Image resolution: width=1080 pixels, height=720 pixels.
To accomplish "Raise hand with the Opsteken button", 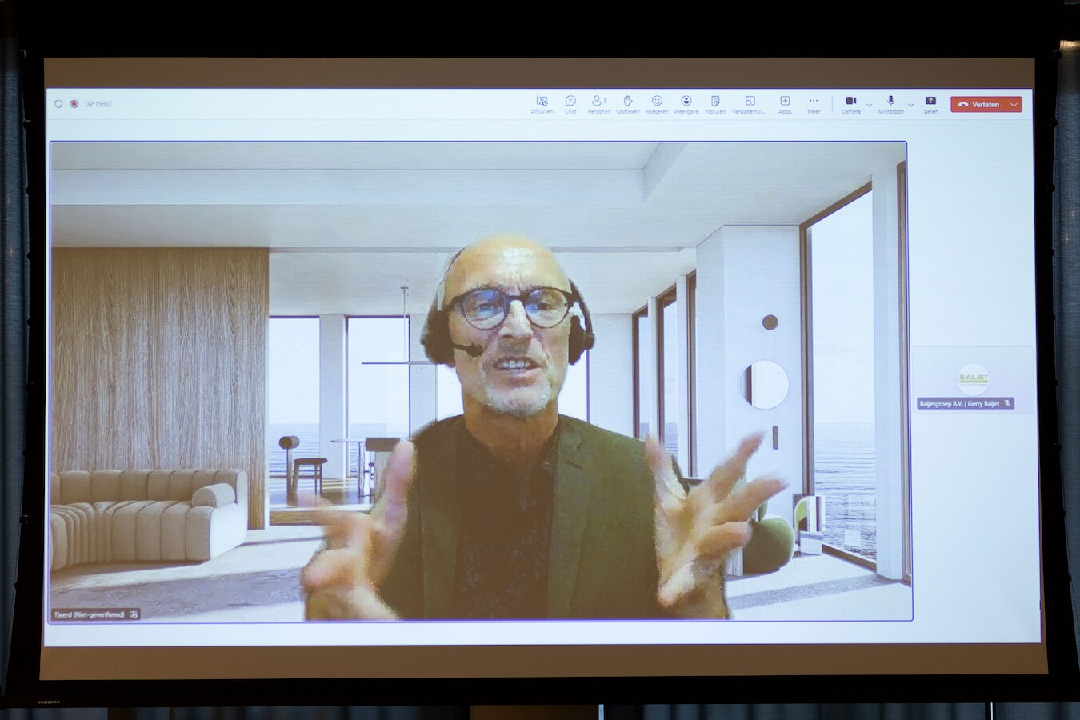I will (x=628, y=102).
